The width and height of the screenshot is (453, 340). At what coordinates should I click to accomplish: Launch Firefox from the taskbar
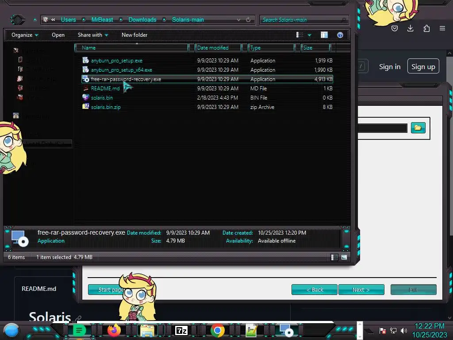point(114,330)
